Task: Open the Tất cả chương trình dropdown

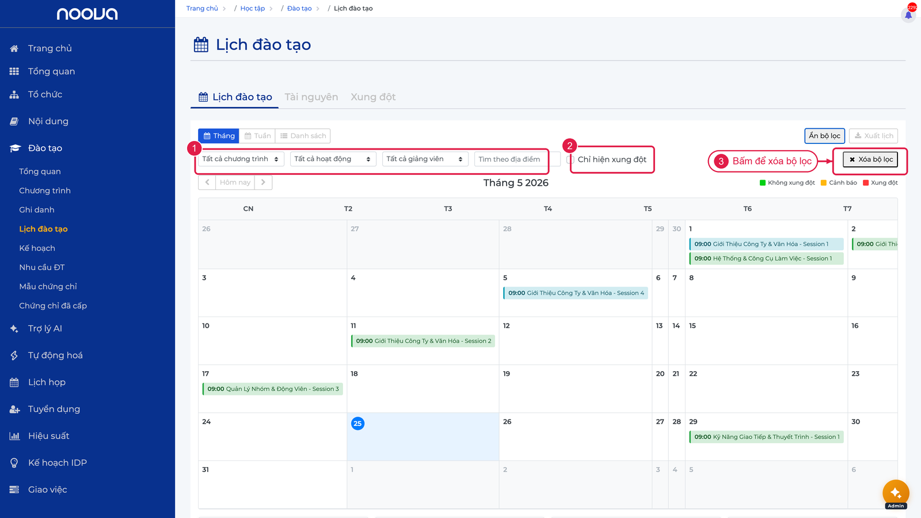Action: click(241, 159)
